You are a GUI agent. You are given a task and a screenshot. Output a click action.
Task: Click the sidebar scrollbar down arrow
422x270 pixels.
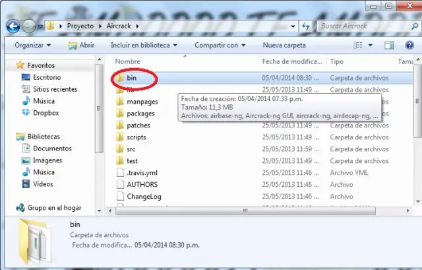click(100, 211)
